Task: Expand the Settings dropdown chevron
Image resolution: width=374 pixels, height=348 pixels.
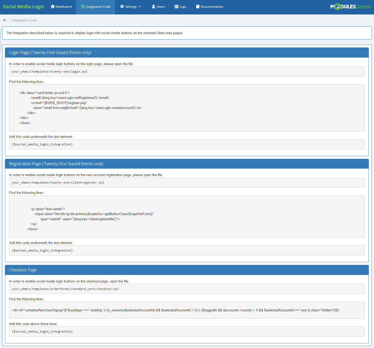Action: pos(140,6)
